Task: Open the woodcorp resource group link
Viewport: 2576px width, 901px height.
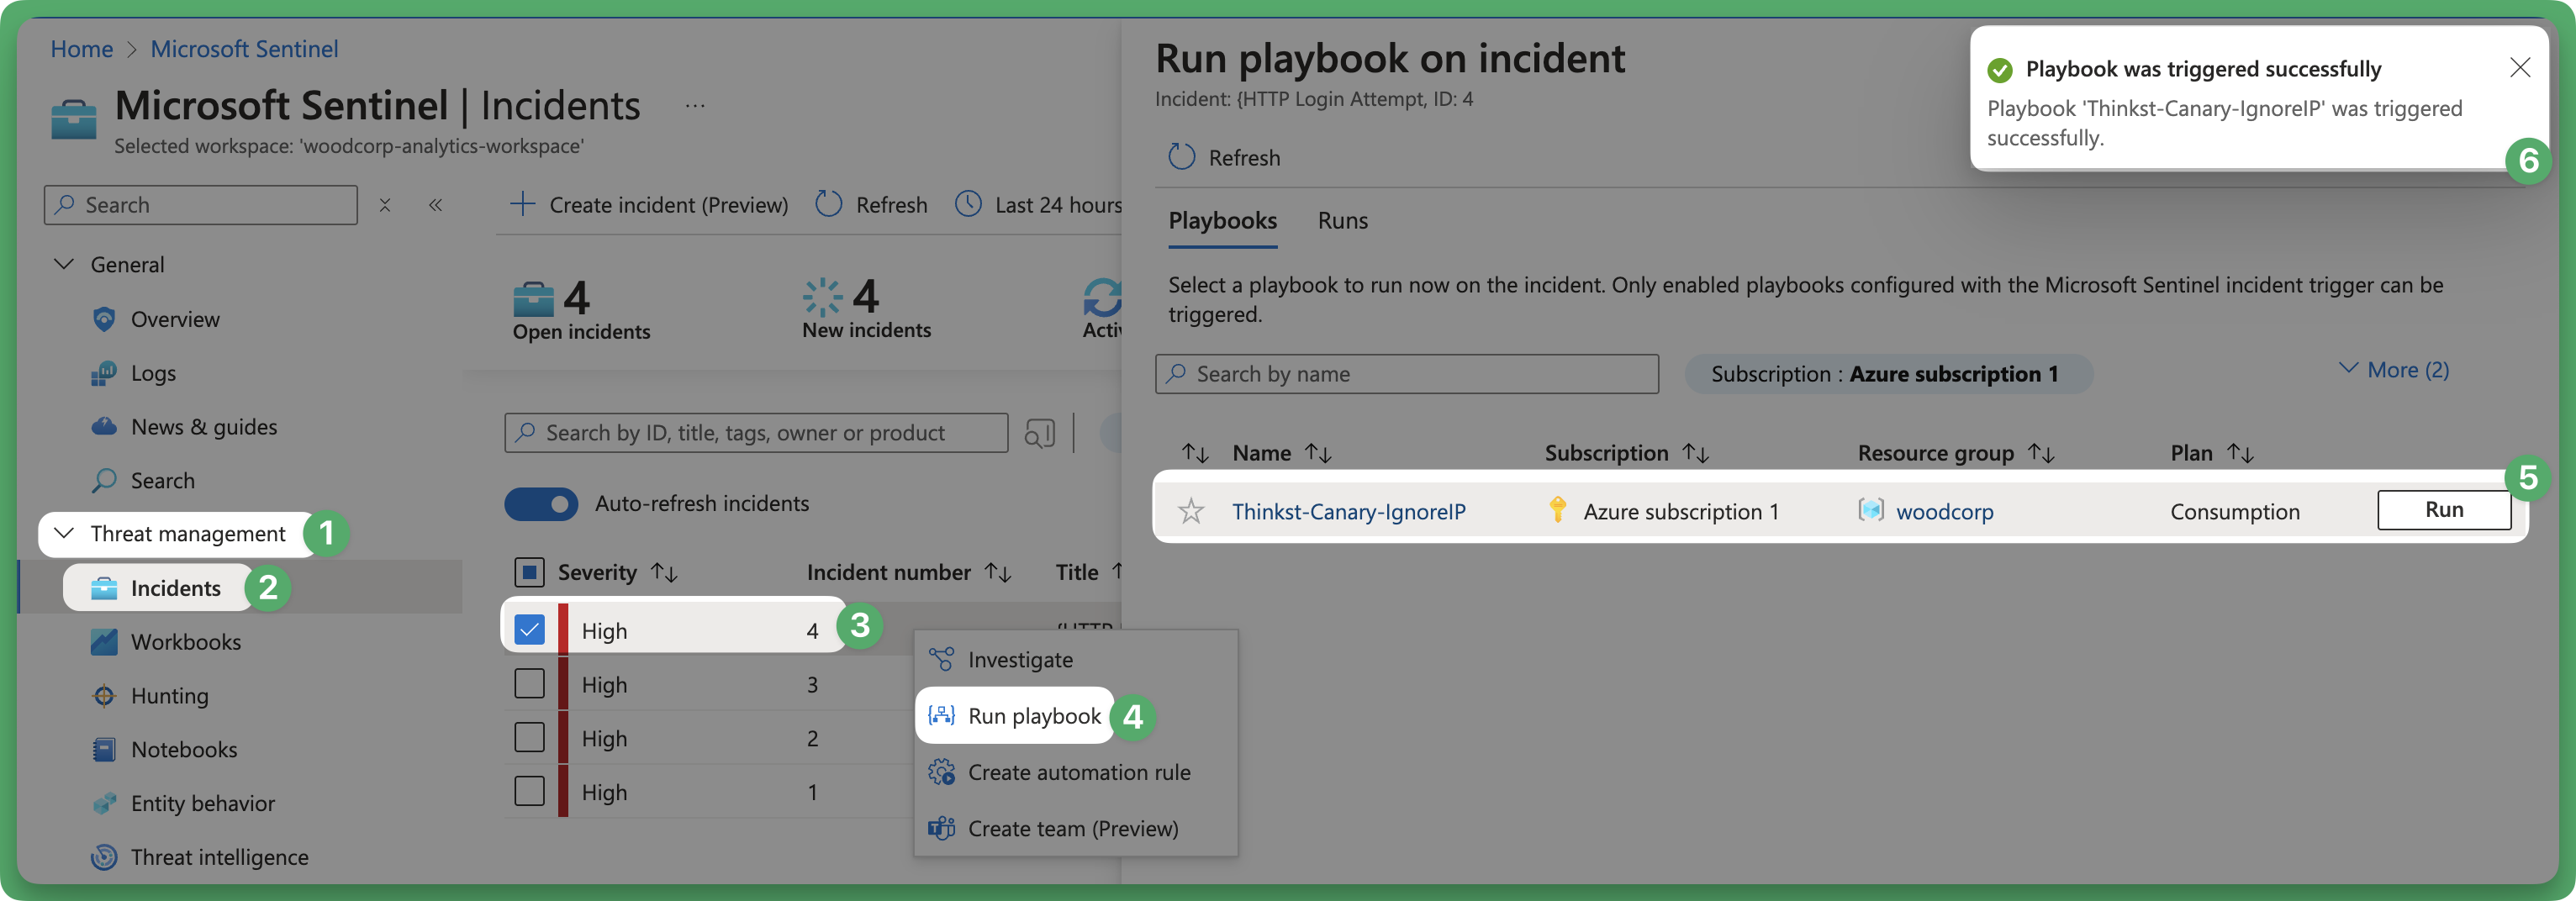Action: [1944, 512]
